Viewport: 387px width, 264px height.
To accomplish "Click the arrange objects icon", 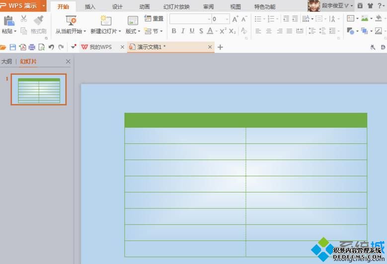I will [x=364, y=31].
